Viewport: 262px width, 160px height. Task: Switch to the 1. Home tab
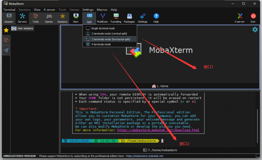pos(160,86)
